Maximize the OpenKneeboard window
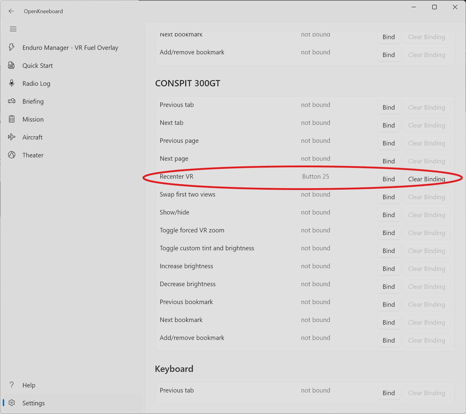The image size is (466, 414). 434,7
